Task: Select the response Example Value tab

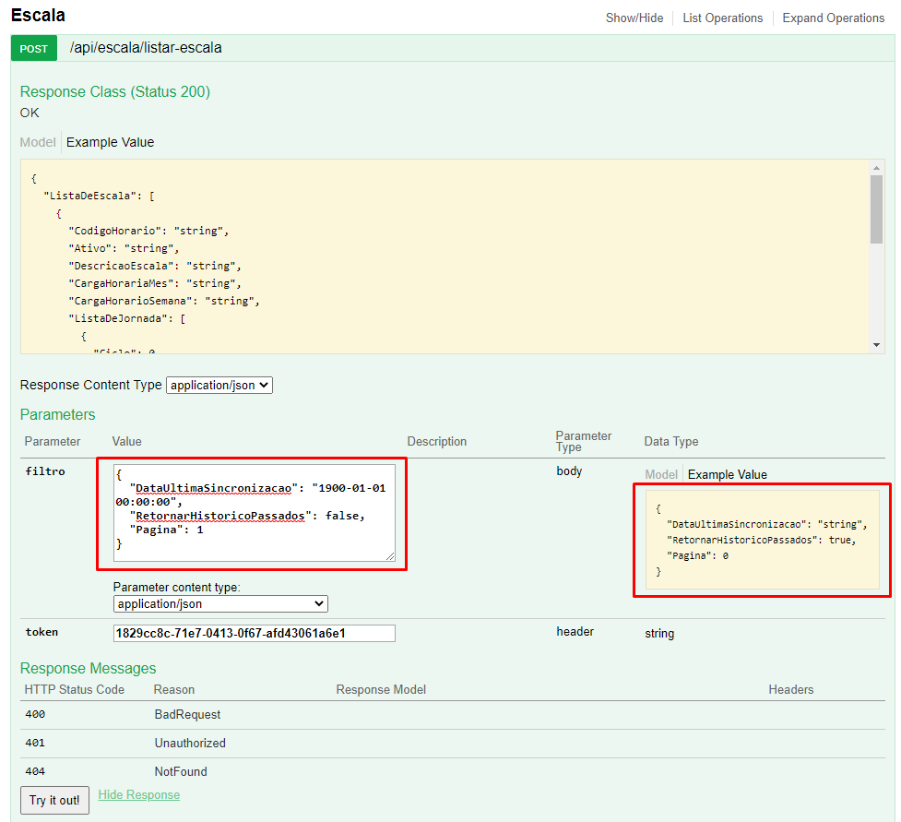Action: [110, 142]
